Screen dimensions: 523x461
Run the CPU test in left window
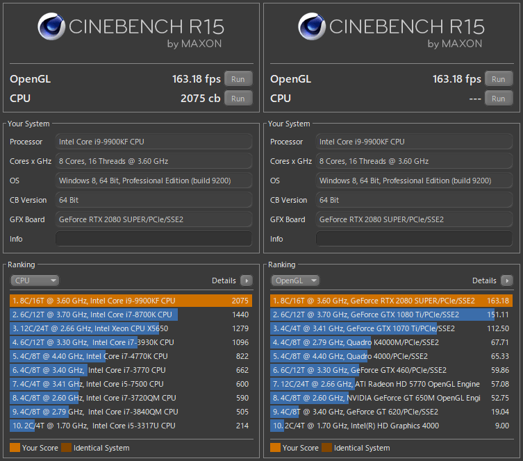coord(238,99)
